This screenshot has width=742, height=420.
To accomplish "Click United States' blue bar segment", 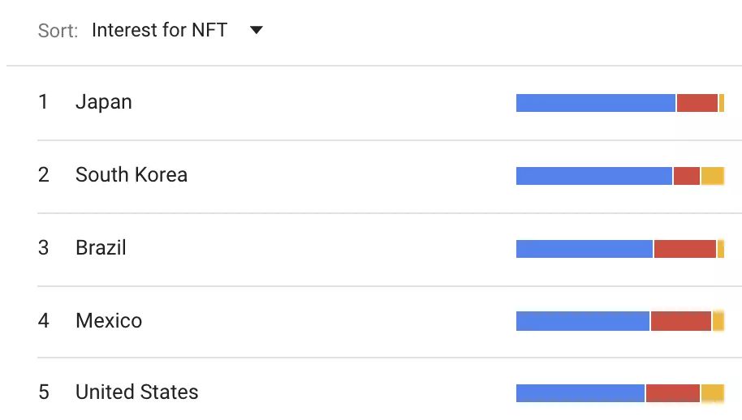I will point(580,393).
